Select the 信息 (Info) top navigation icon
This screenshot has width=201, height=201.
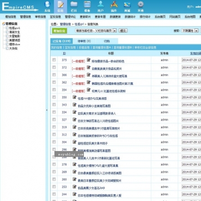[61, 7]
